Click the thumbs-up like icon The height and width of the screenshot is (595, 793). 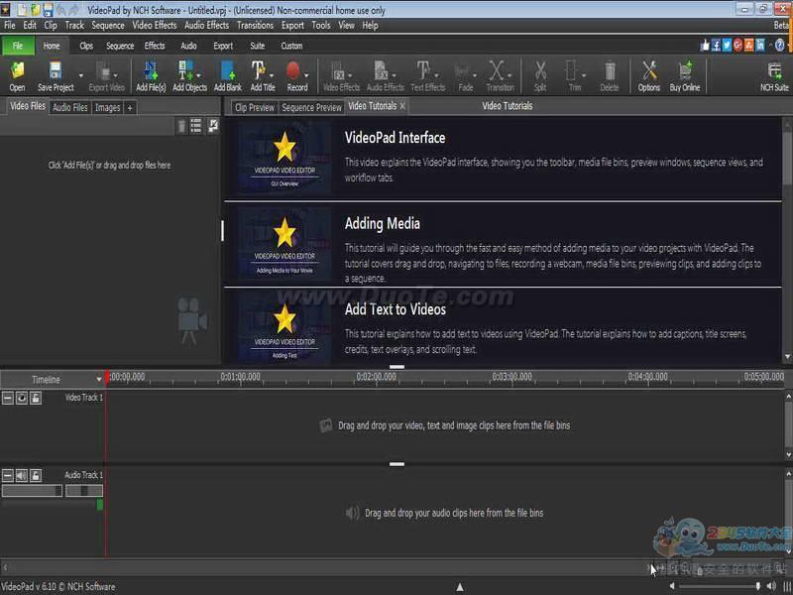[x=705, y=46]
